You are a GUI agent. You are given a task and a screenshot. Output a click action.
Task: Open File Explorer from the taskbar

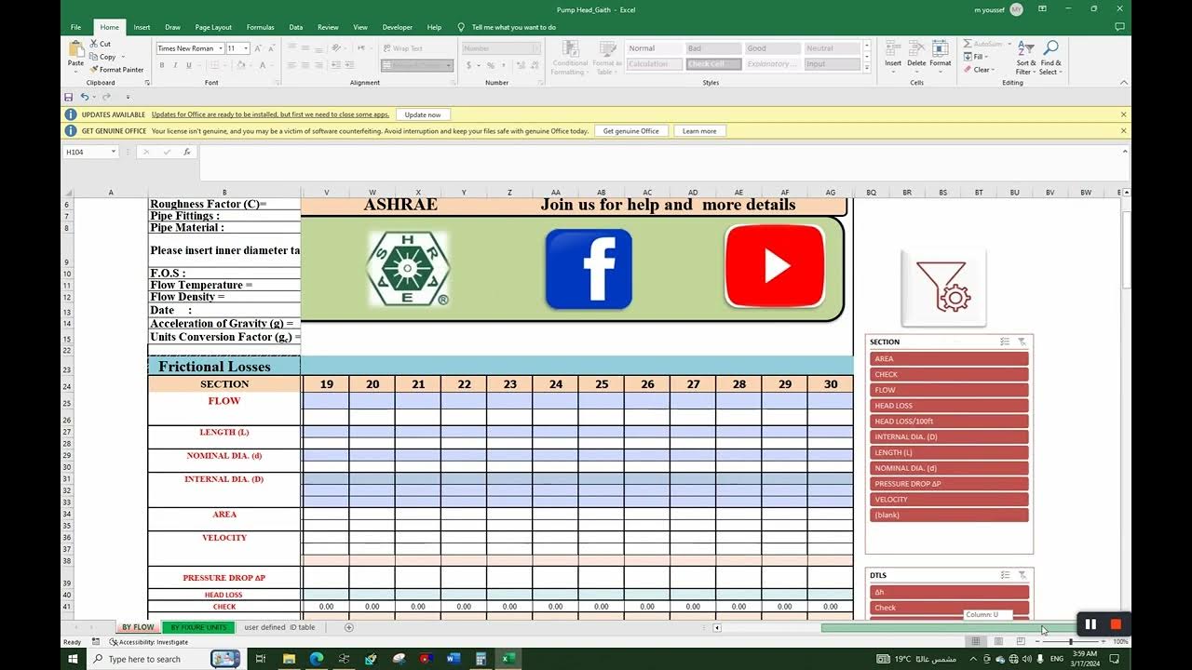pos(289,659)
